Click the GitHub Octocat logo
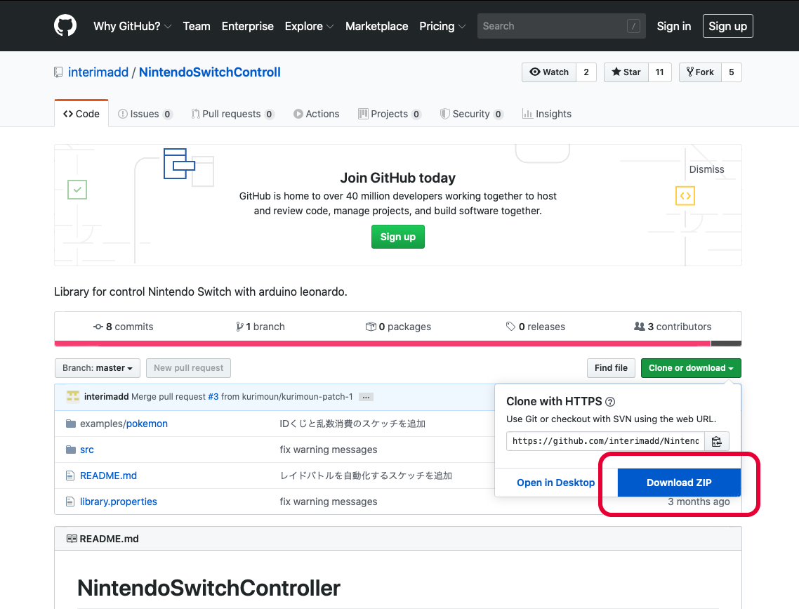Screen dimensions: 799x609 point(65,25)
